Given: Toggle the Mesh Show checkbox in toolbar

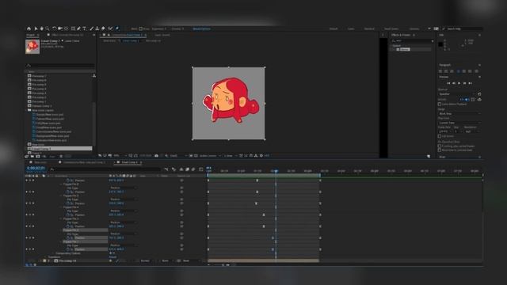Looking at the screenshot, I should point(141,28).
